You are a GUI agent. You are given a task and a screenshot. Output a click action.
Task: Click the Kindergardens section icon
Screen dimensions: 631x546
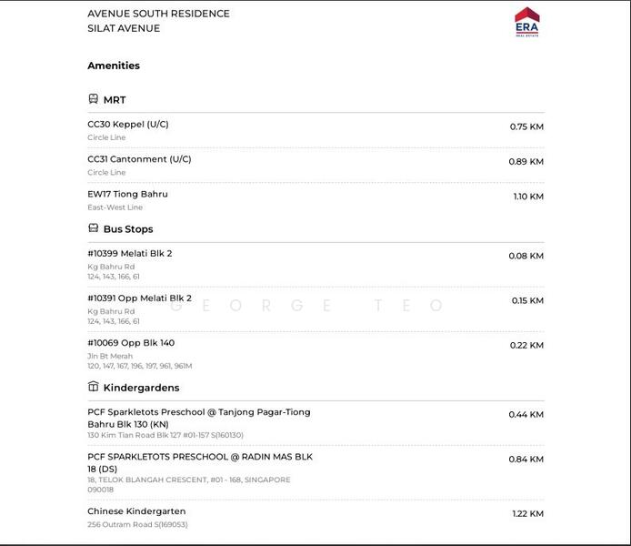tap(93, 387)
